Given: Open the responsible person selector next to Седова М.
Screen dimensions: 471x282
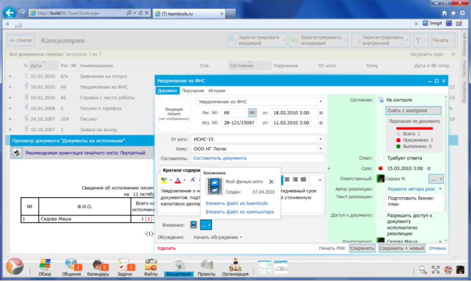Looking at the screenshot, I should tap(436, 179).
